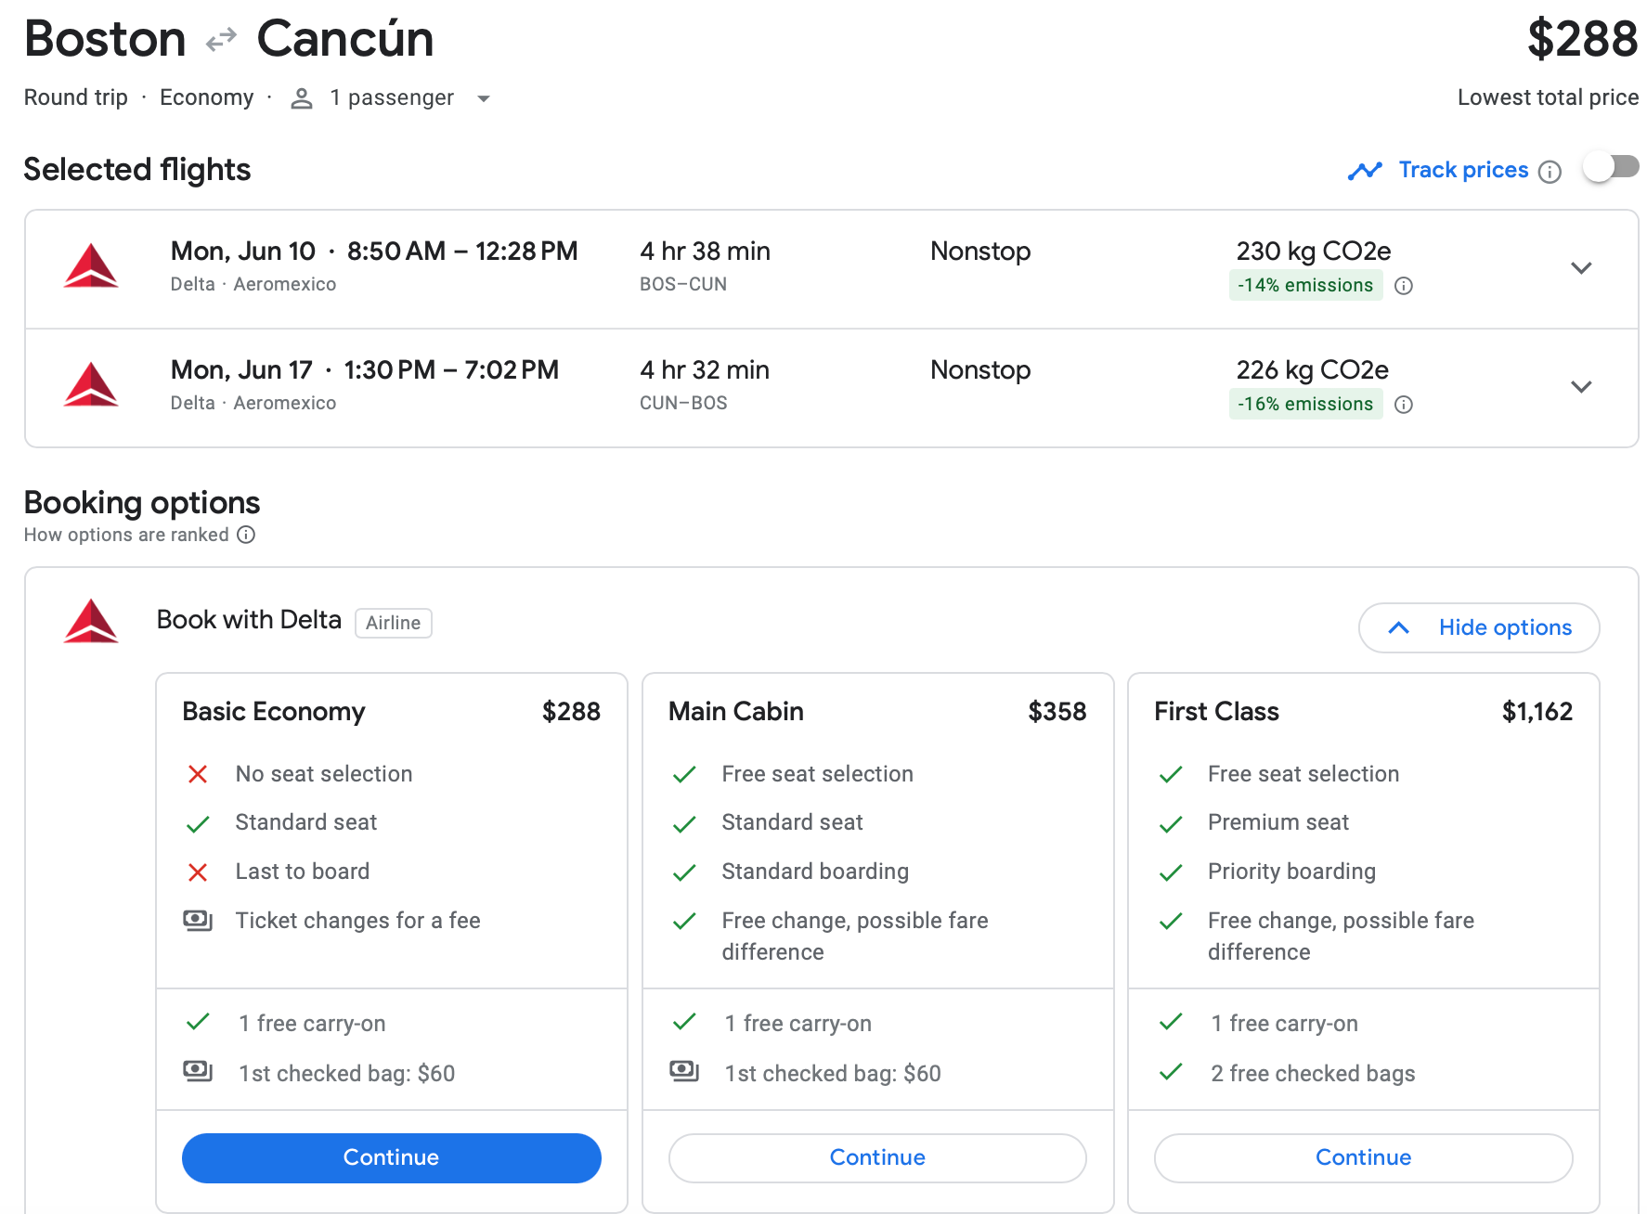Open the passenger count dropdown arrow

pyautogui.click(x=483, y=98)
